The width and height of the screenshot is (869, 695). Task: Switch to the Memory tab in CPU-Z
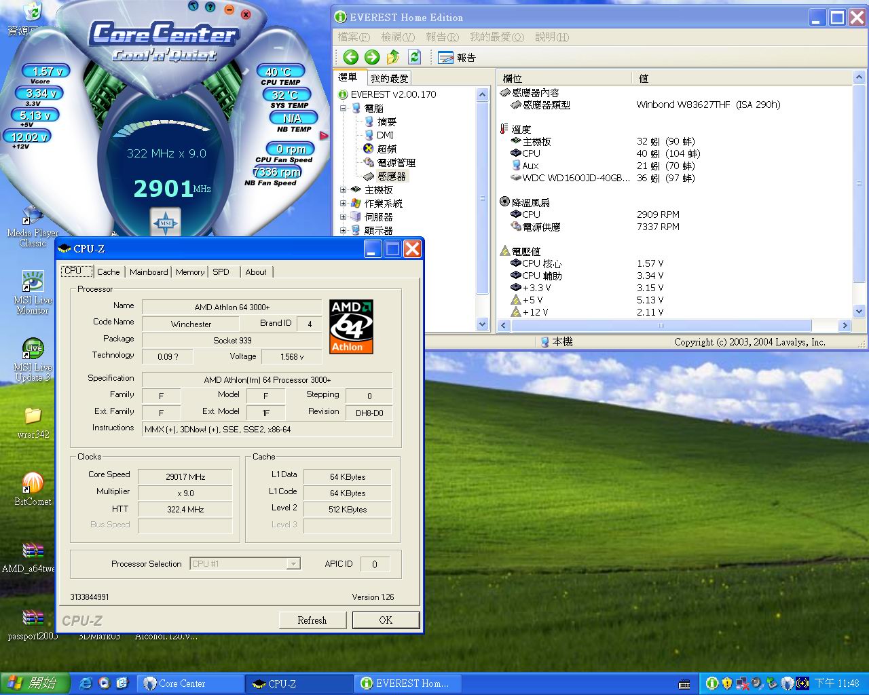190,272
